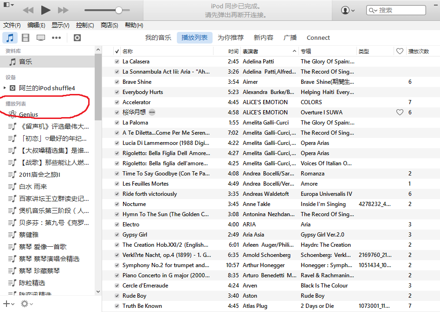Uncheck the La Calasera checkbox
Viewport: 440px width, 312px height.
click(117, 62)
